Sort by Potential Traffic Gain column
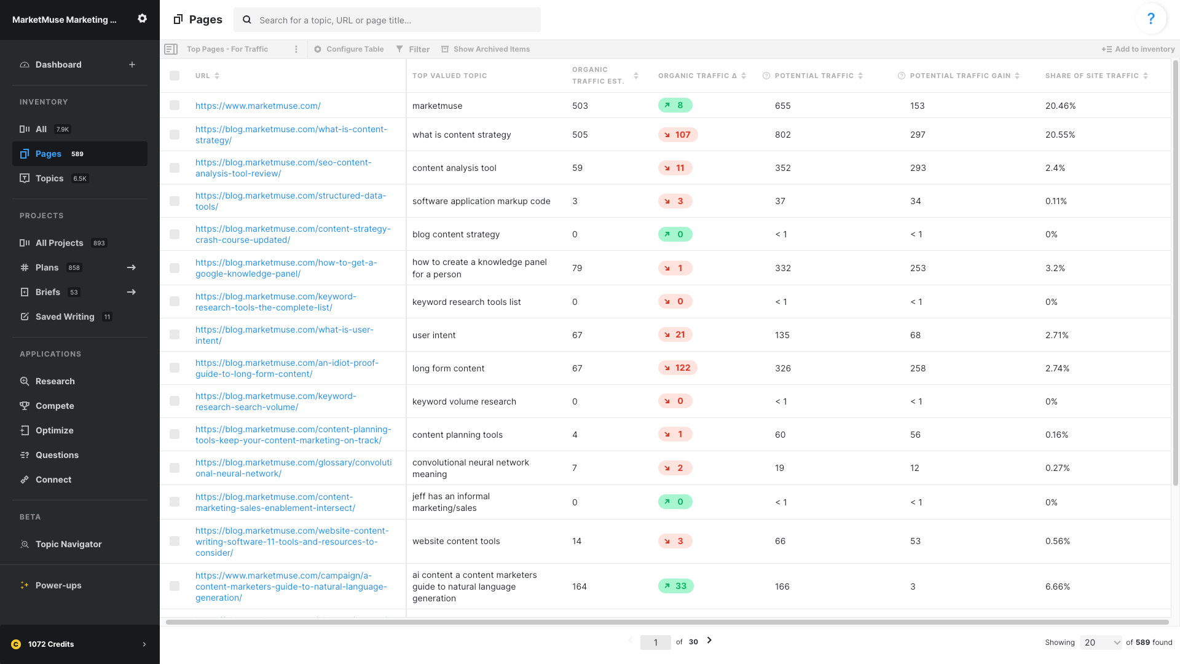Image resolution: width=1180 pixels, height=664 pixels. (1017, 76)
